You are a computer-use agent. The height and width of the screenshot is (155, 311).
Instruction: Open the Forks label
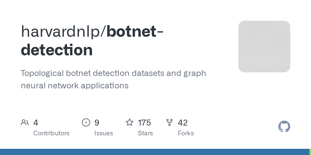pyautogui.click(x=186, y=133)
